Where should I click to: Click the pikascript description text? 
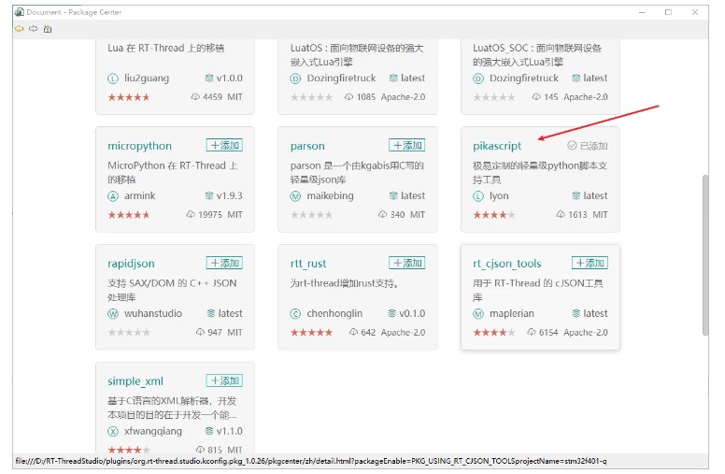(x=540, y=172)
